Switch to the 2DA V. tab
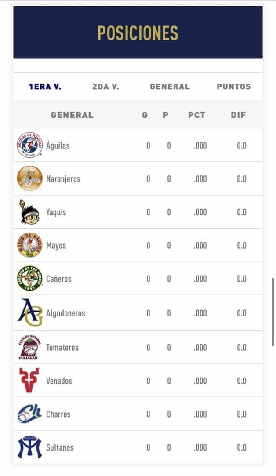 (x=106, y=87)
